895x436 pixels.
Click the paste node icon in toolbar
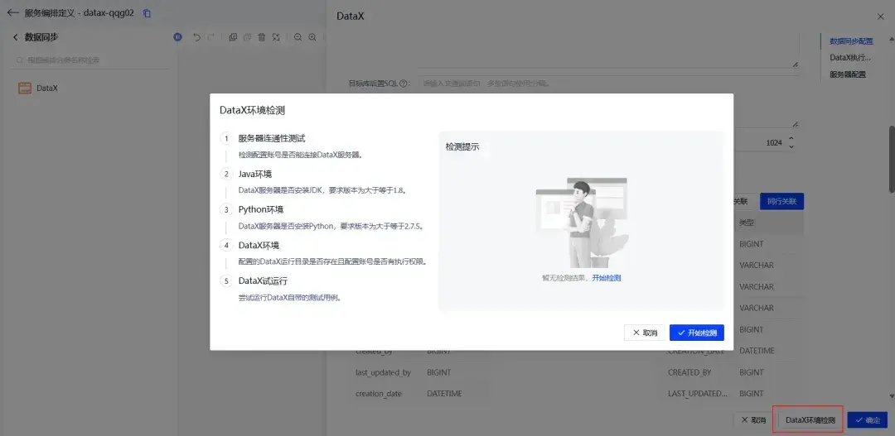(247, 37)
